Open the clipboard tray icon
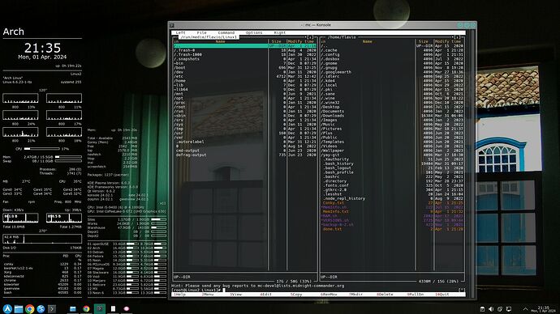Screen dimensions: 560x314 coord(482,309)
